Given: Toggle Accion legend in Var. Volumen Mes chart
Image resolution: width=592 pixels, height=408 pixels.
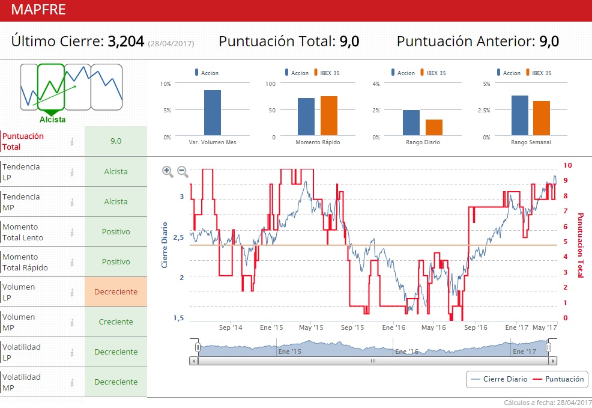Looking at the screenshot, I should (207, 73).
